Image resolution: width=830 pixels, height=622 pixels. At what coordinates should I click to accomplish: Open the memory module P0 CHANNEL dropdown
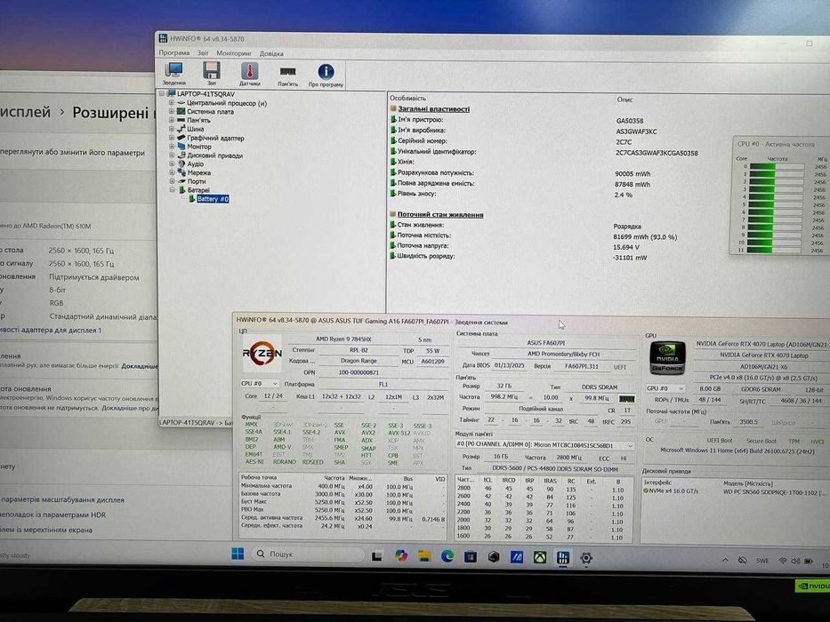pyautogui.click(x=544, y=445)
